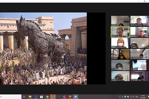The width and height of the screenshot is (149, 99).
Task: Launch Google Chrome from taskbar
Action: (47, 97)
